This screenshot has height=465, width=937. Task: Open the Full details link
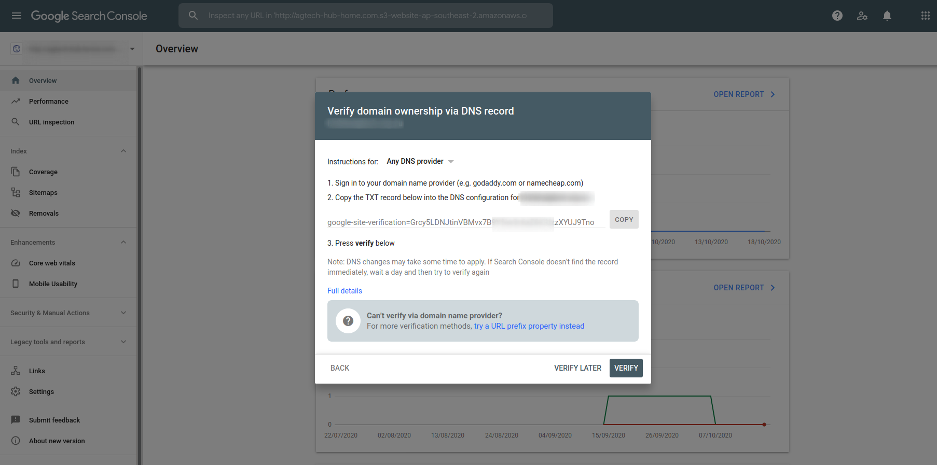click(x=345, y=291)
